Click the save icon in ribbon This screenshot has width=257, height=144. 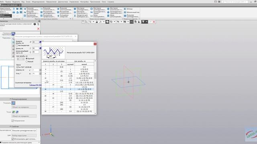click(x=21, y=9)
